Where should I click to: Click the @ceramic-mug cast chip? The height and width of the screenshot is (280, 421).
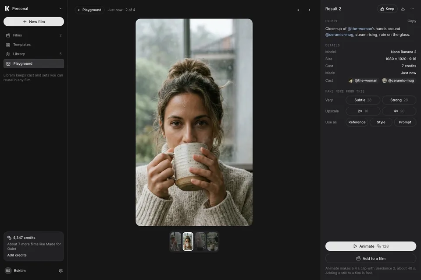(398, 80)
